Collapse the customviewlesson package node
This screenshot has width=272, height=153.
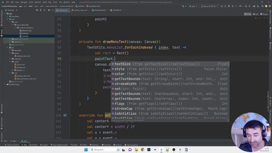(15, 28)
